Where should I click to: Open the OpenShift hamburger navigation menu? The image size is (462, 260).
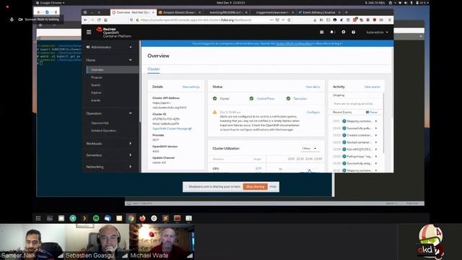[89, 32]
